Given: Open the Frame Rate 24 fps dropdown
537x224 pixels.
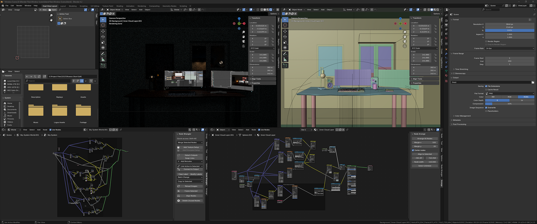Looking at the screenshot, I should tap(510, 48).
